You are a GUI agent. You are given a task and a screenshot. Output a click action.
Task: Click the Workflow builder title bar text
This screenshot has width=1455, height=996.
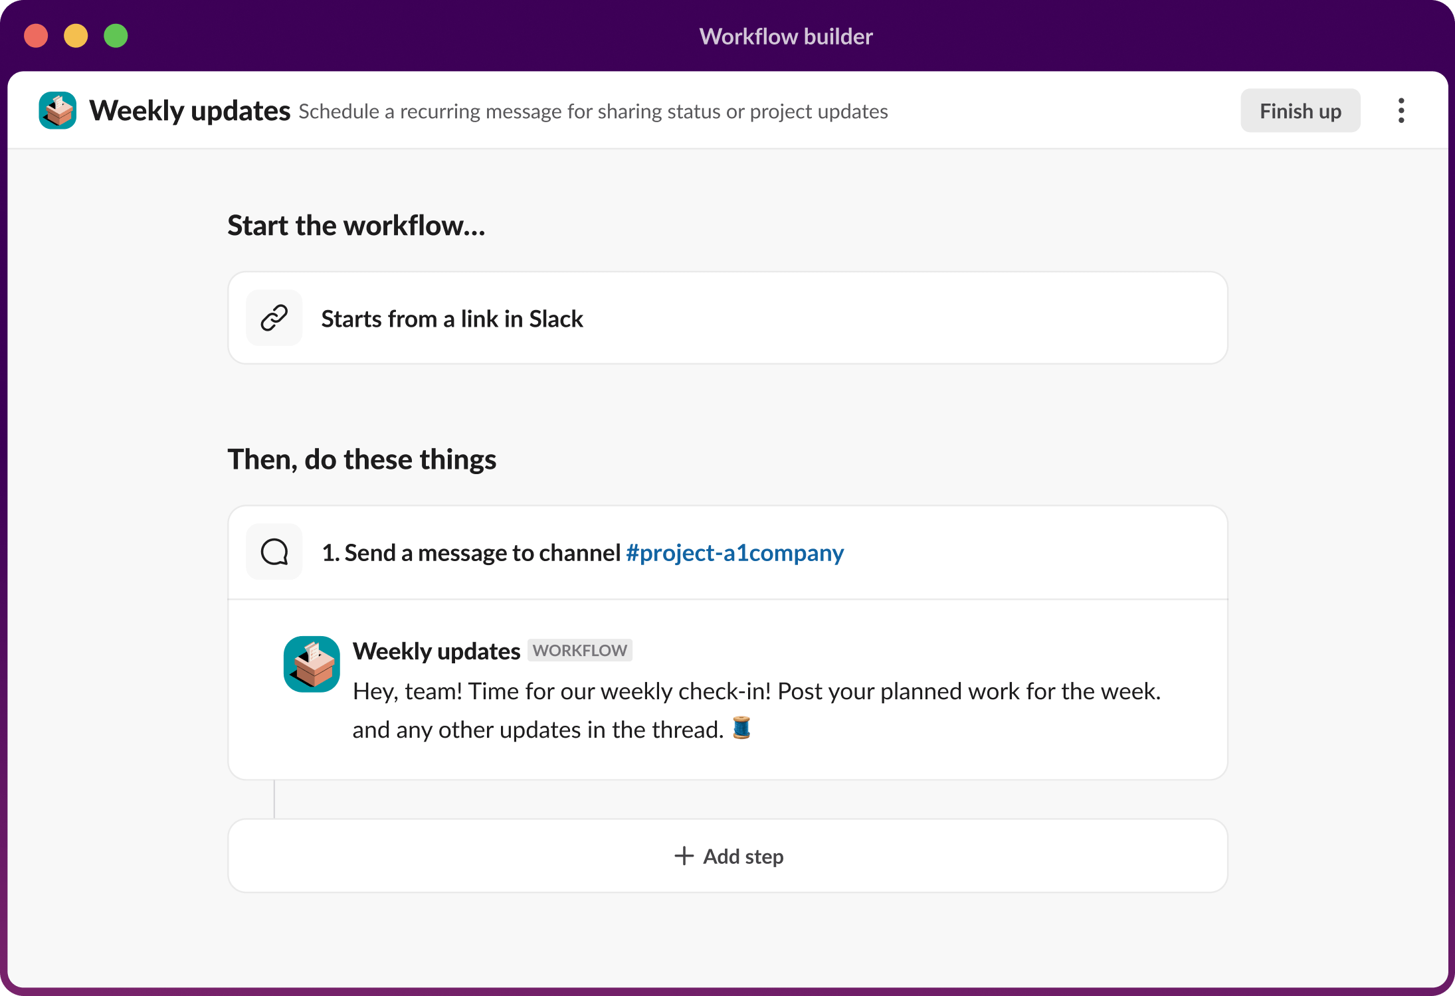(786, 36)
